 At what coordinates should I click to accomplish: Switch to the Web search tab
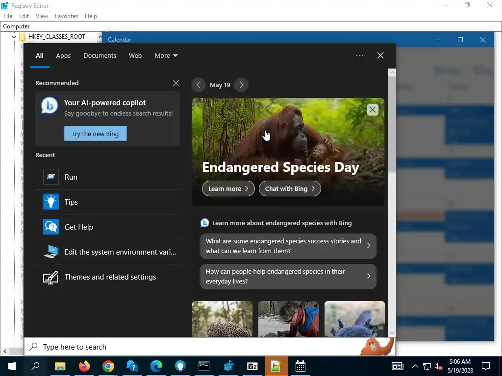[x=135, y=55]
